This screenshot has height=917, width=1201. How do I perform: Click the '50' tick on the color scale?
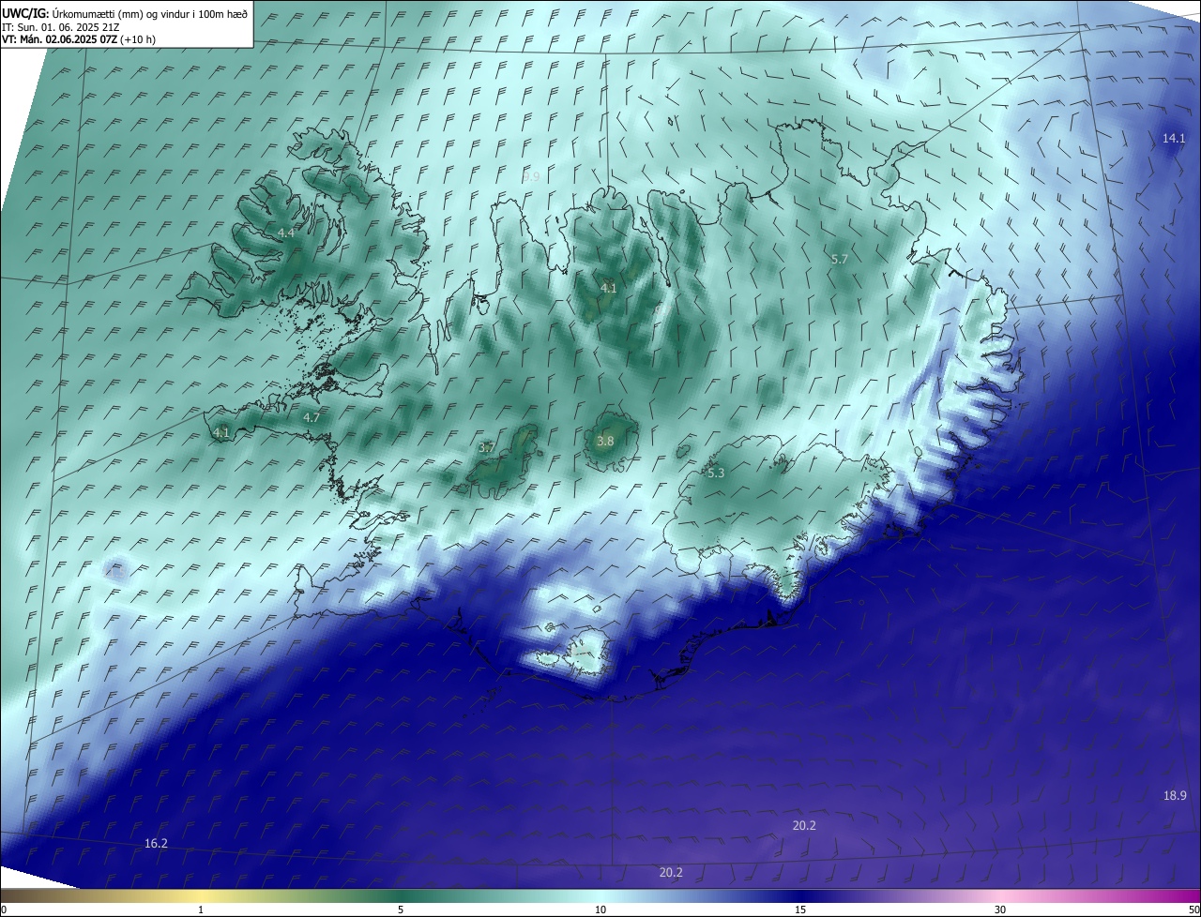[x=1193, y=909]
